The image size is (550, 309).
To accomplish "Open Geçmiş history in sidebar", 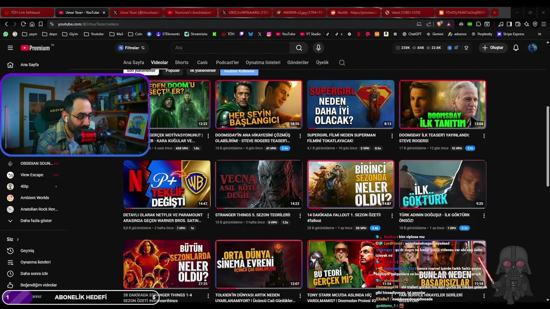I will click(27, 251).
